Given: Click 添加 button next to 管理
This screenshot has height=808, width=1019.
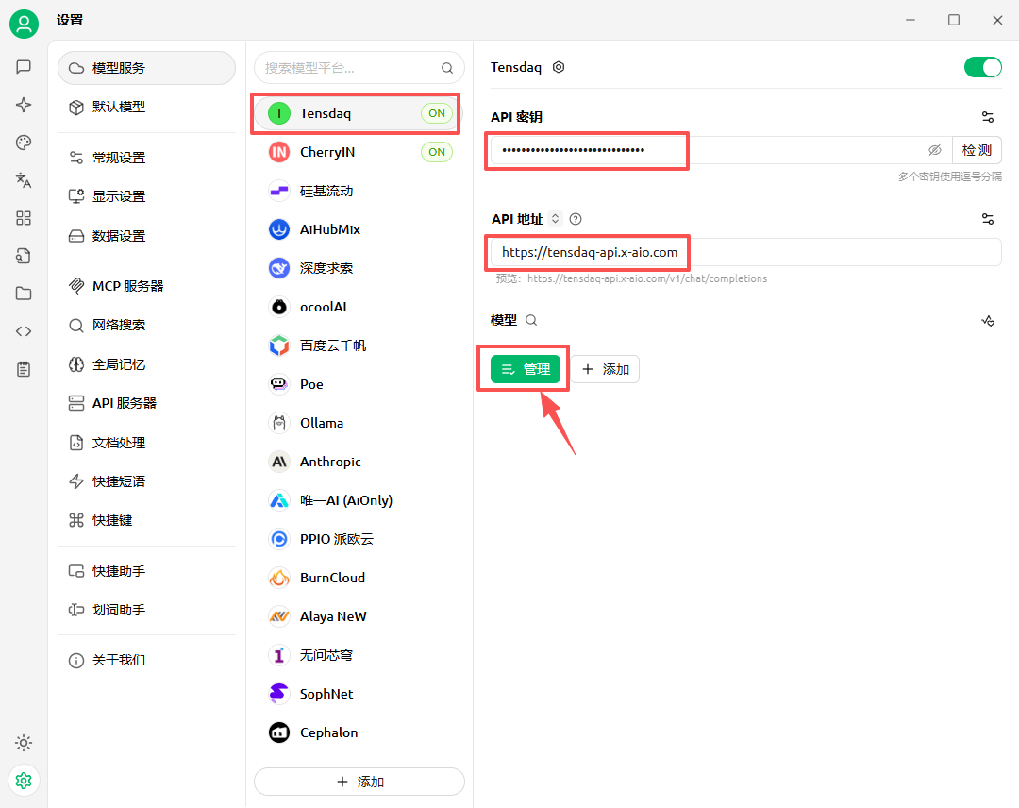Looking at the screenshot, I should [605, 369].
